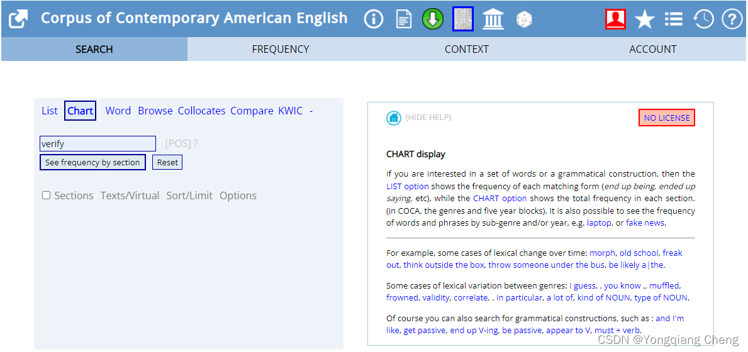Click the NO LICENSE button
Viewport: 748px width, 352px height.
[666, 118]
